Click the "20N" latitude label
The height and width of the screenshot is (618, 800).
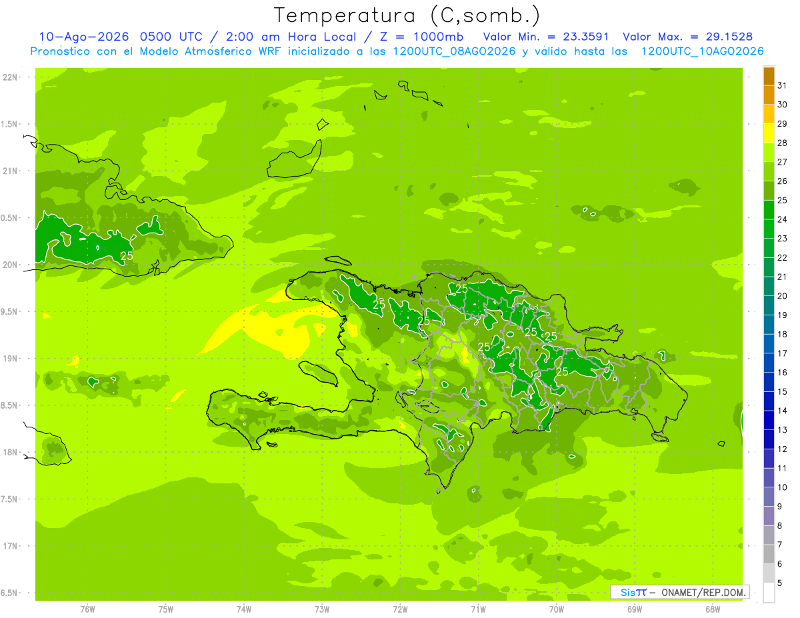click(x=10, y=265)
